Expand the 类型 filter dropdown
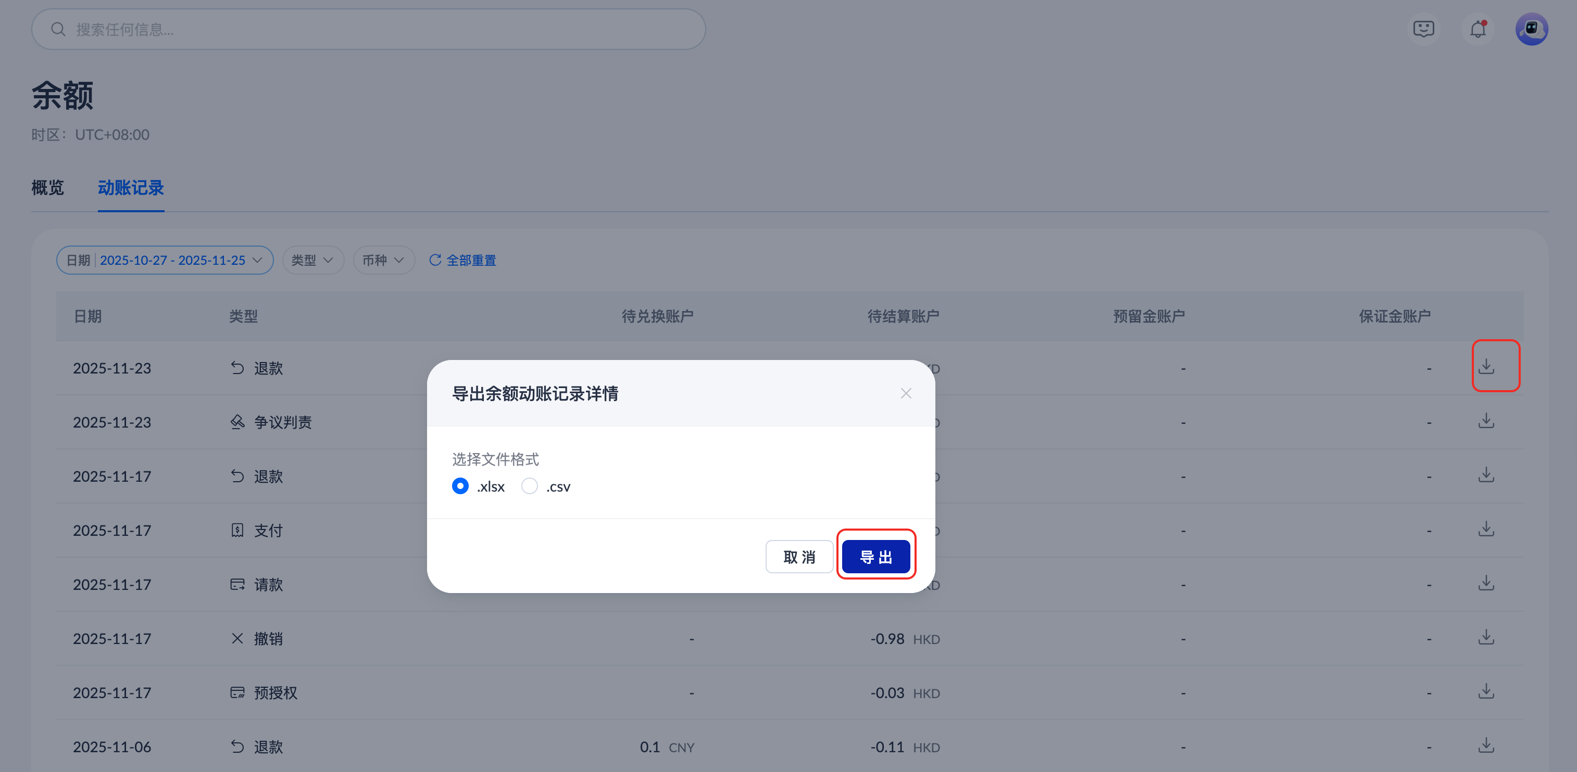 [x=312, y=260]
